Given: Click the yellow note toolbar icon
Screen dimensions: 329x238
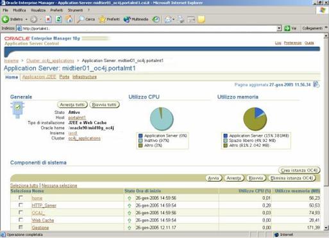Looking at the screenshot, I should pos(201,19).
